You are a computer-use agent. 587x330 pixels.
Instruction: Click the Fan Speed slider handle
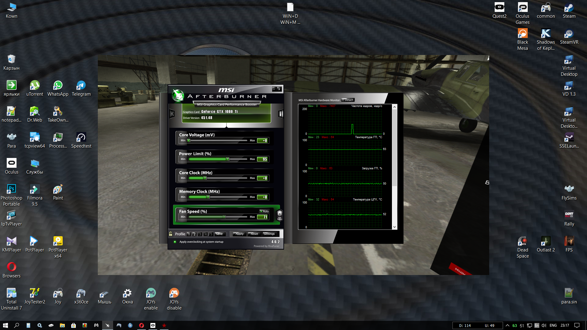click(x=225, y=217)
